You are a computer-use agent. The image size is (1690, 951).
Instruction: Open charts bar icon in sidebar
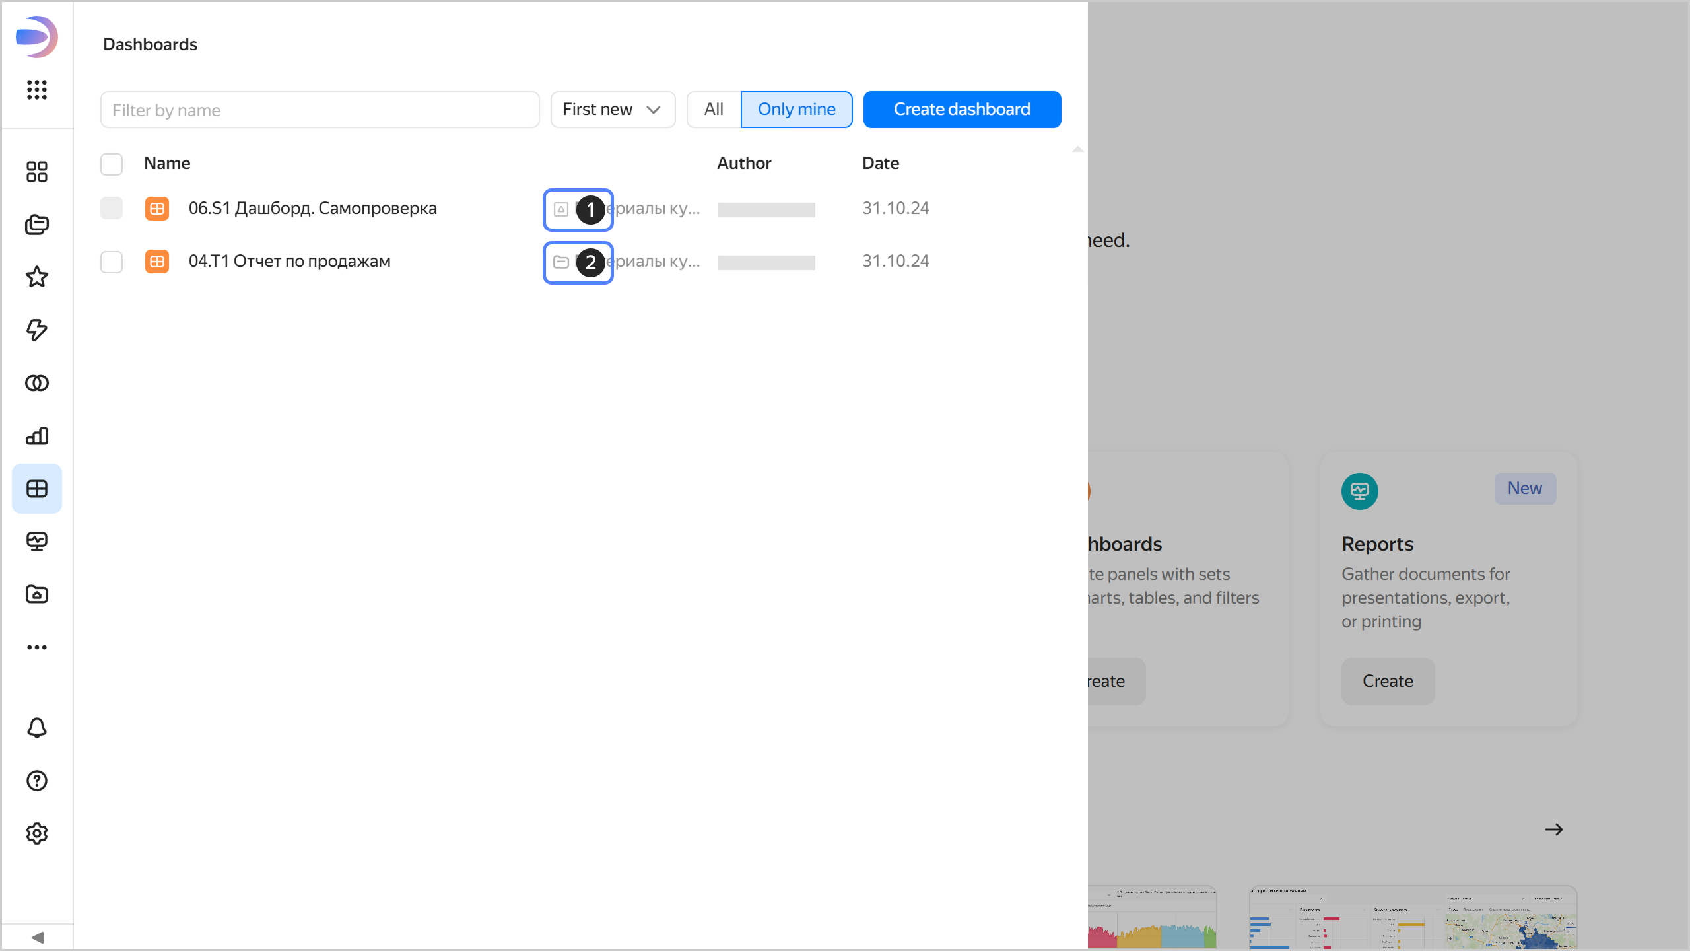37,436
